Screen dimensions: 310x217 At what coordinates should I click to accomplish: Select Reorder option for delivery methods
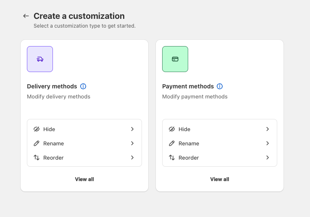tap(53, 158)
